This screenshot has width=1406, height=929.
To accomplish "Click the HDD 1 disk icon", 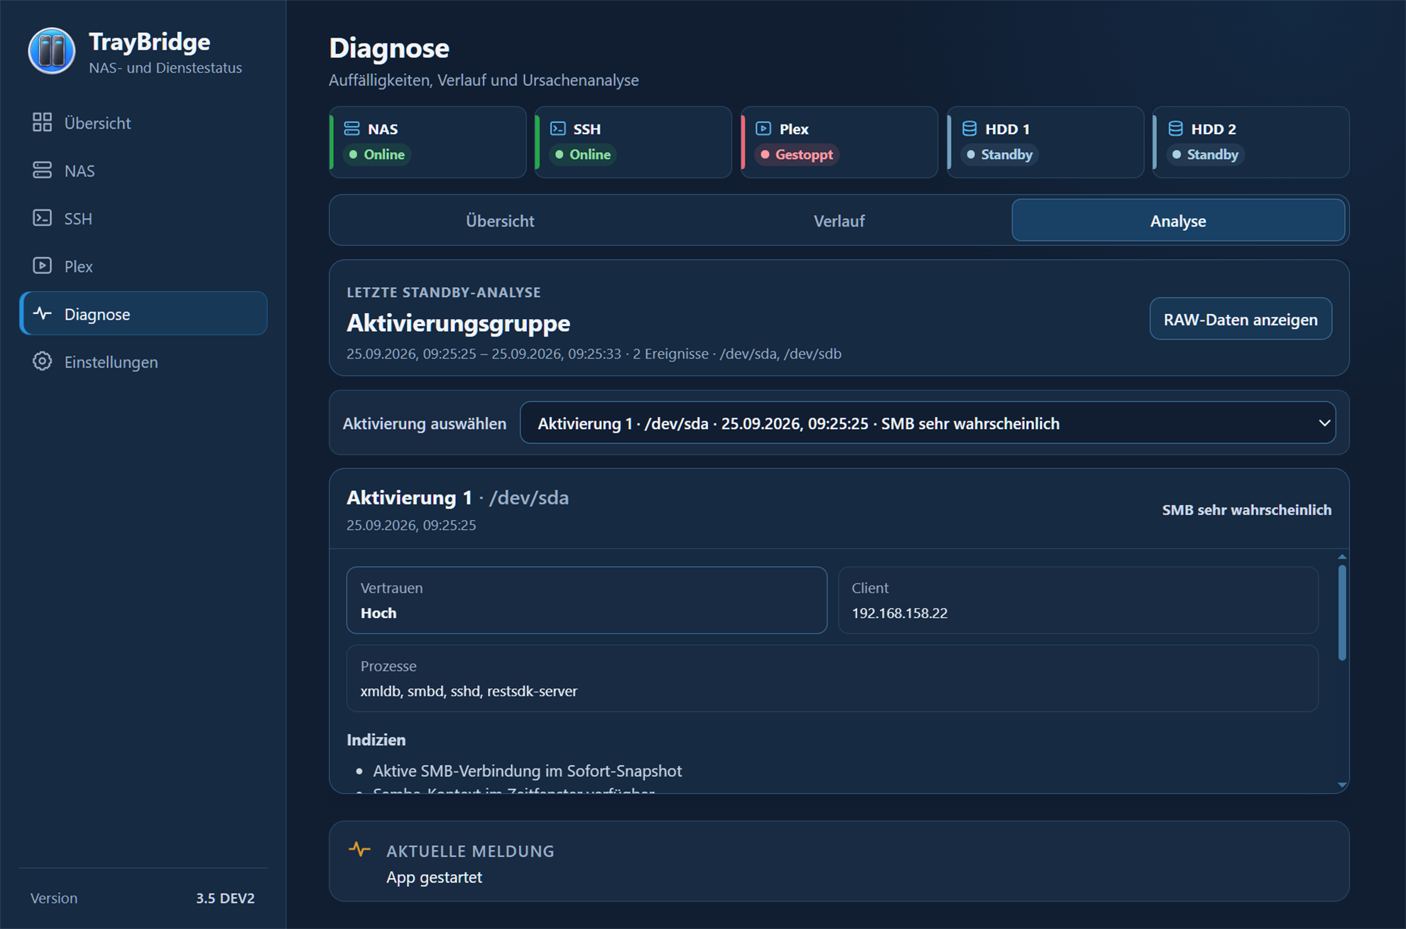I will (x=969, y=129).
